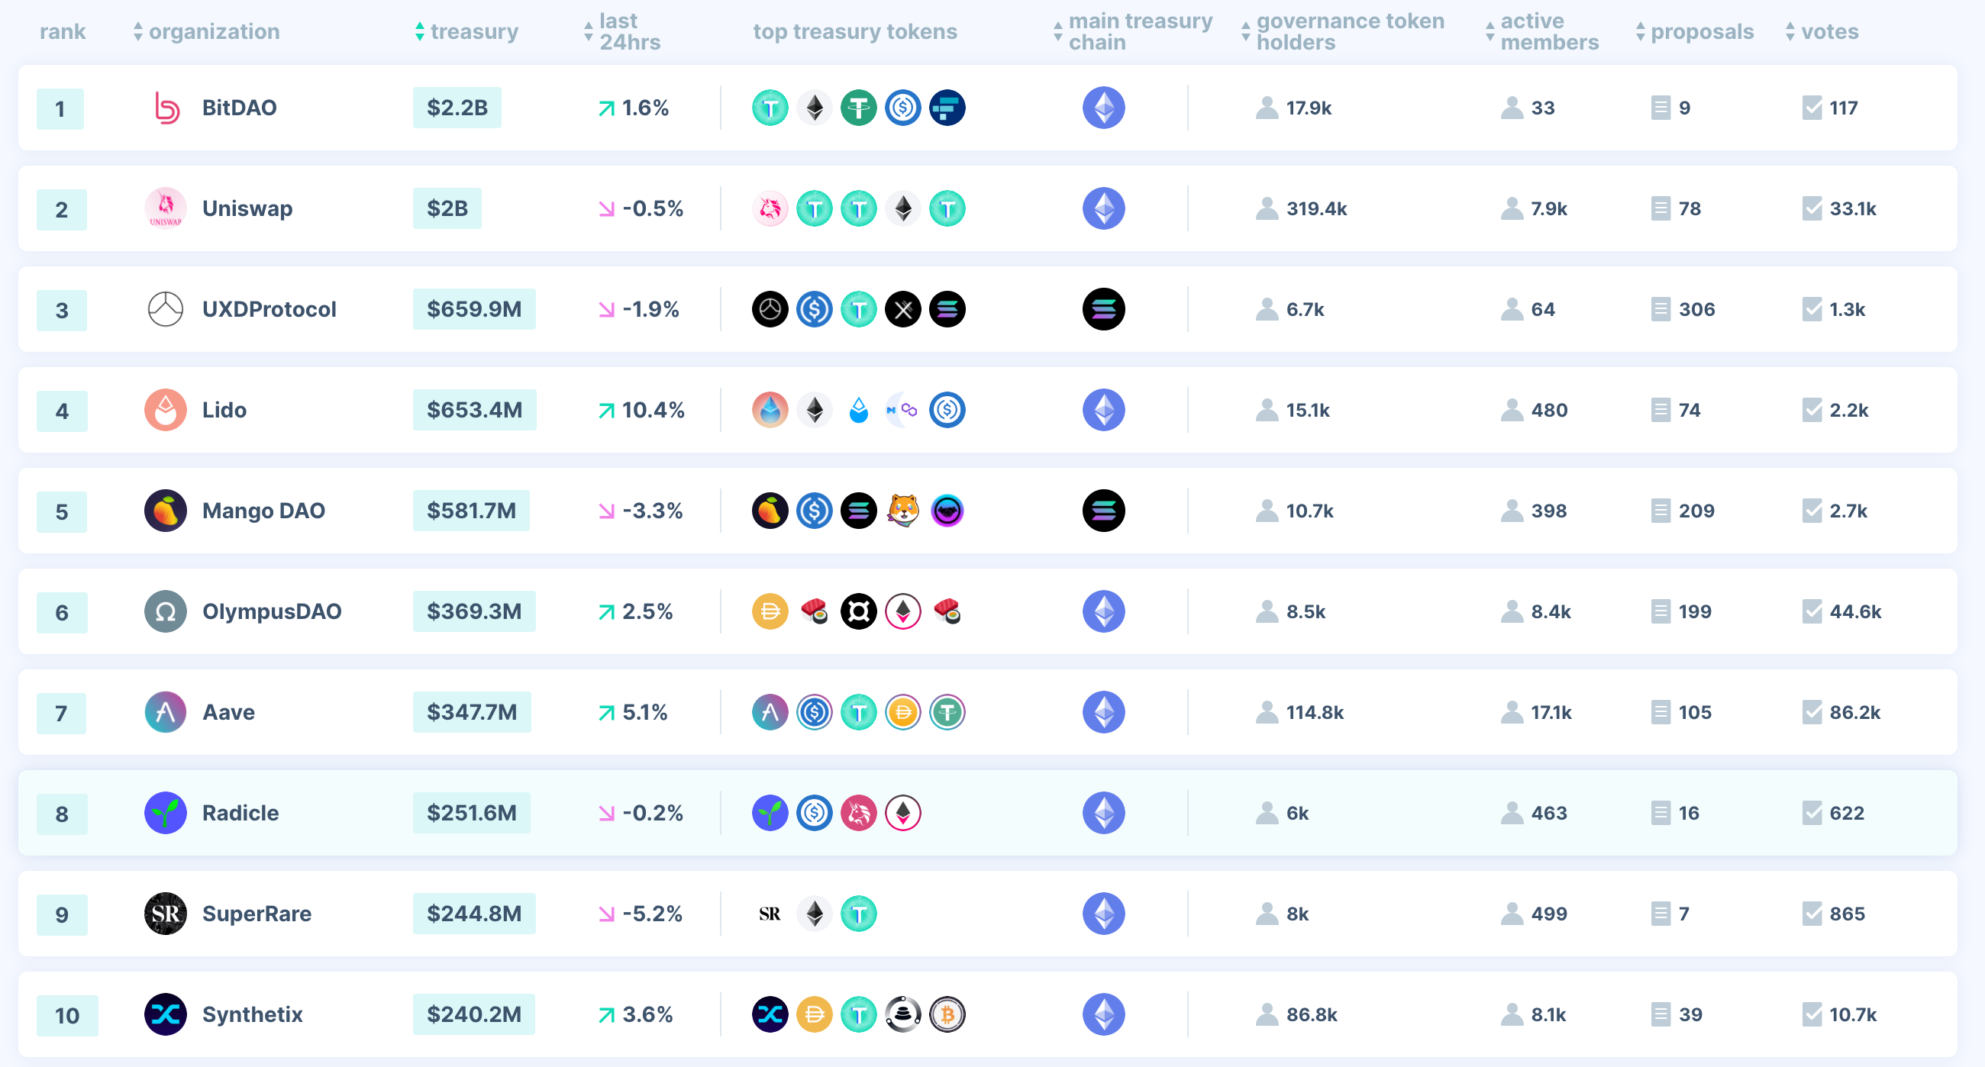Sort table by organization column

click(x=206, y=31)
